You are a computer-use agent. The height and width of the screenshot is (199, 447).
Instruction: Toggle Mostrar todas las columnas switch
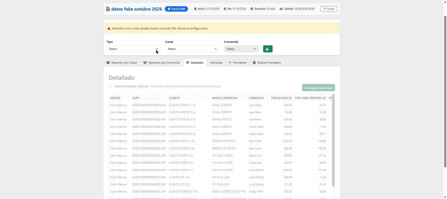click(111, 86)
